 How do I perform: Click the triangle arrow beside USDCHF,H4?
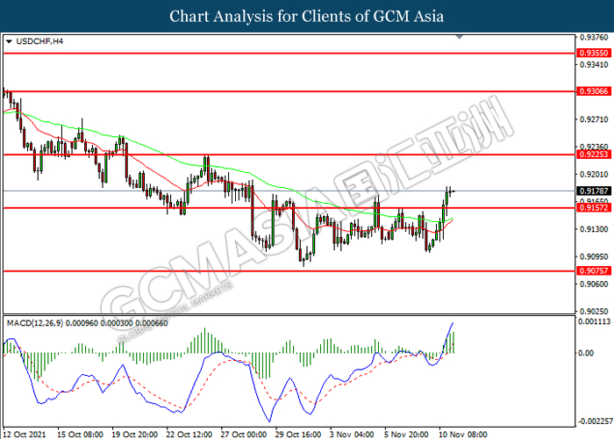click(9, 41)
